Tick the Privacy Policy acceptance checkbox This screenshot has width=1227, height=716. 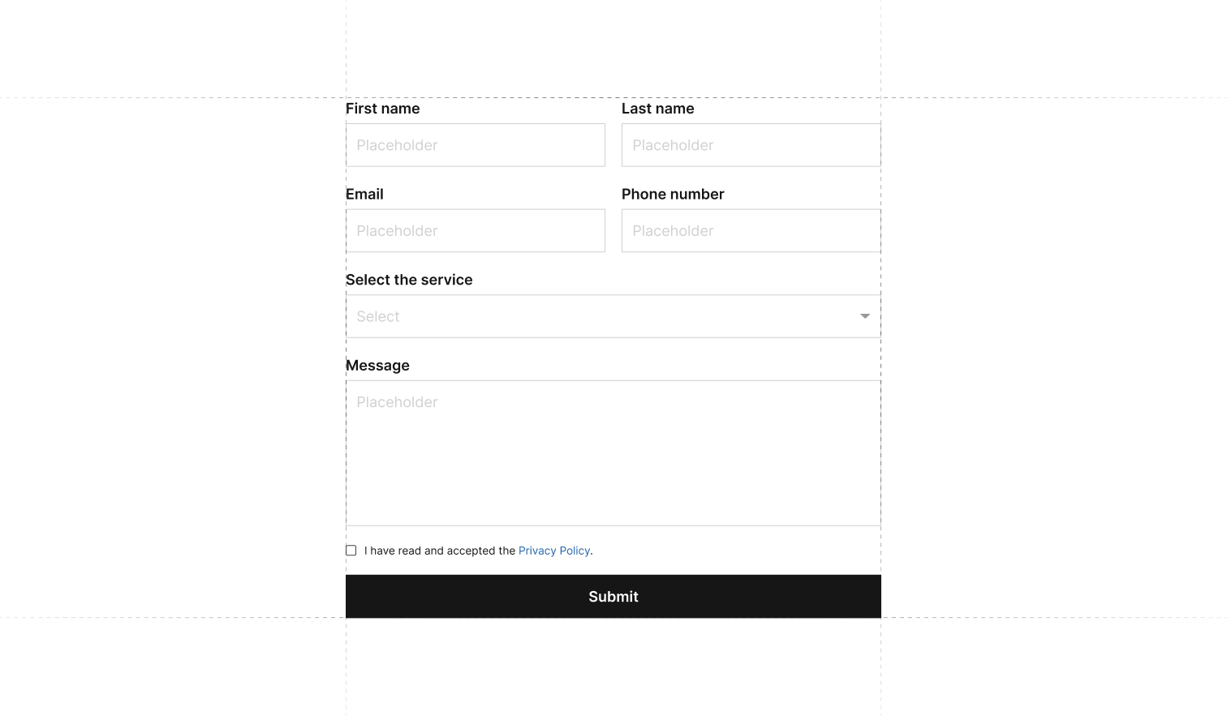(x=351, y=551)
